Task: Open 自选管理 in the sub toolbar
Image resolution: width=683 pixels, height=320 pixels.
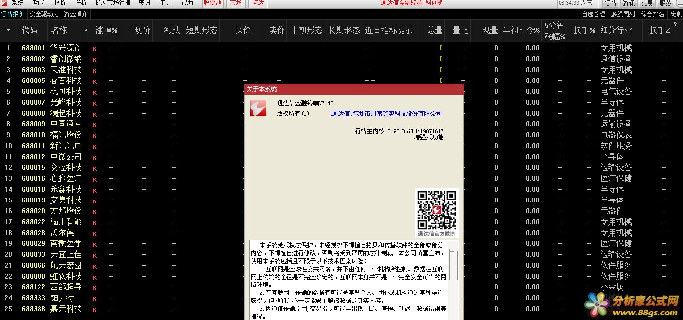Action: (x=594, y=14)
